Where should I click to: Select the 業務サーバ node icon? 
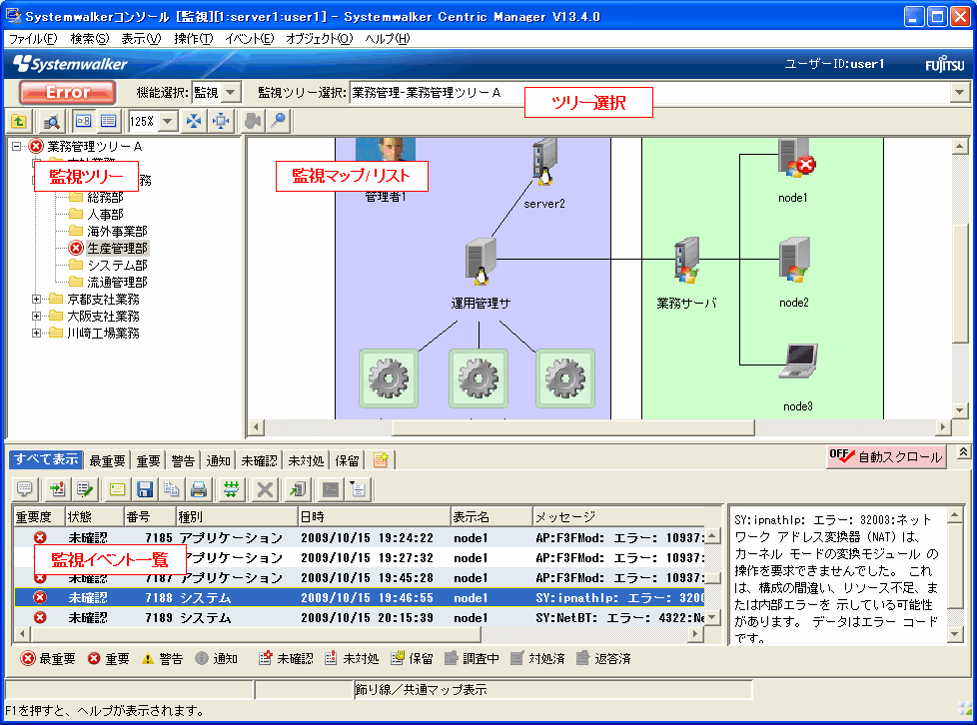pyautogui.click(x=686, y=260)
